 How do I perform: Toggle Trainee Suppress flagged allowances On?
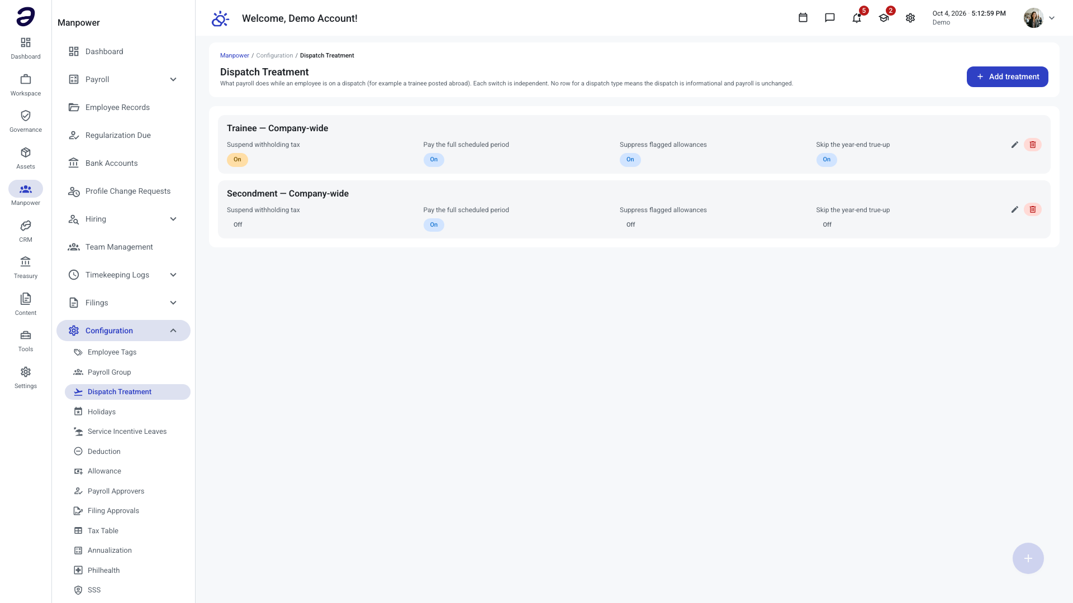[x=630, y=160]
